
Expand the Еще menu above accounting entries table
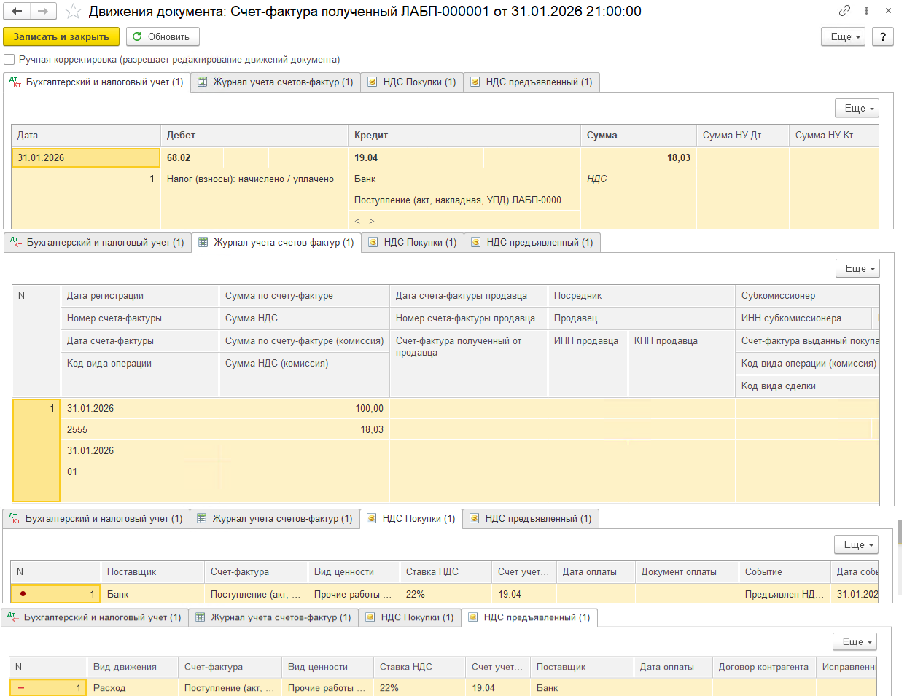(857, 108)
